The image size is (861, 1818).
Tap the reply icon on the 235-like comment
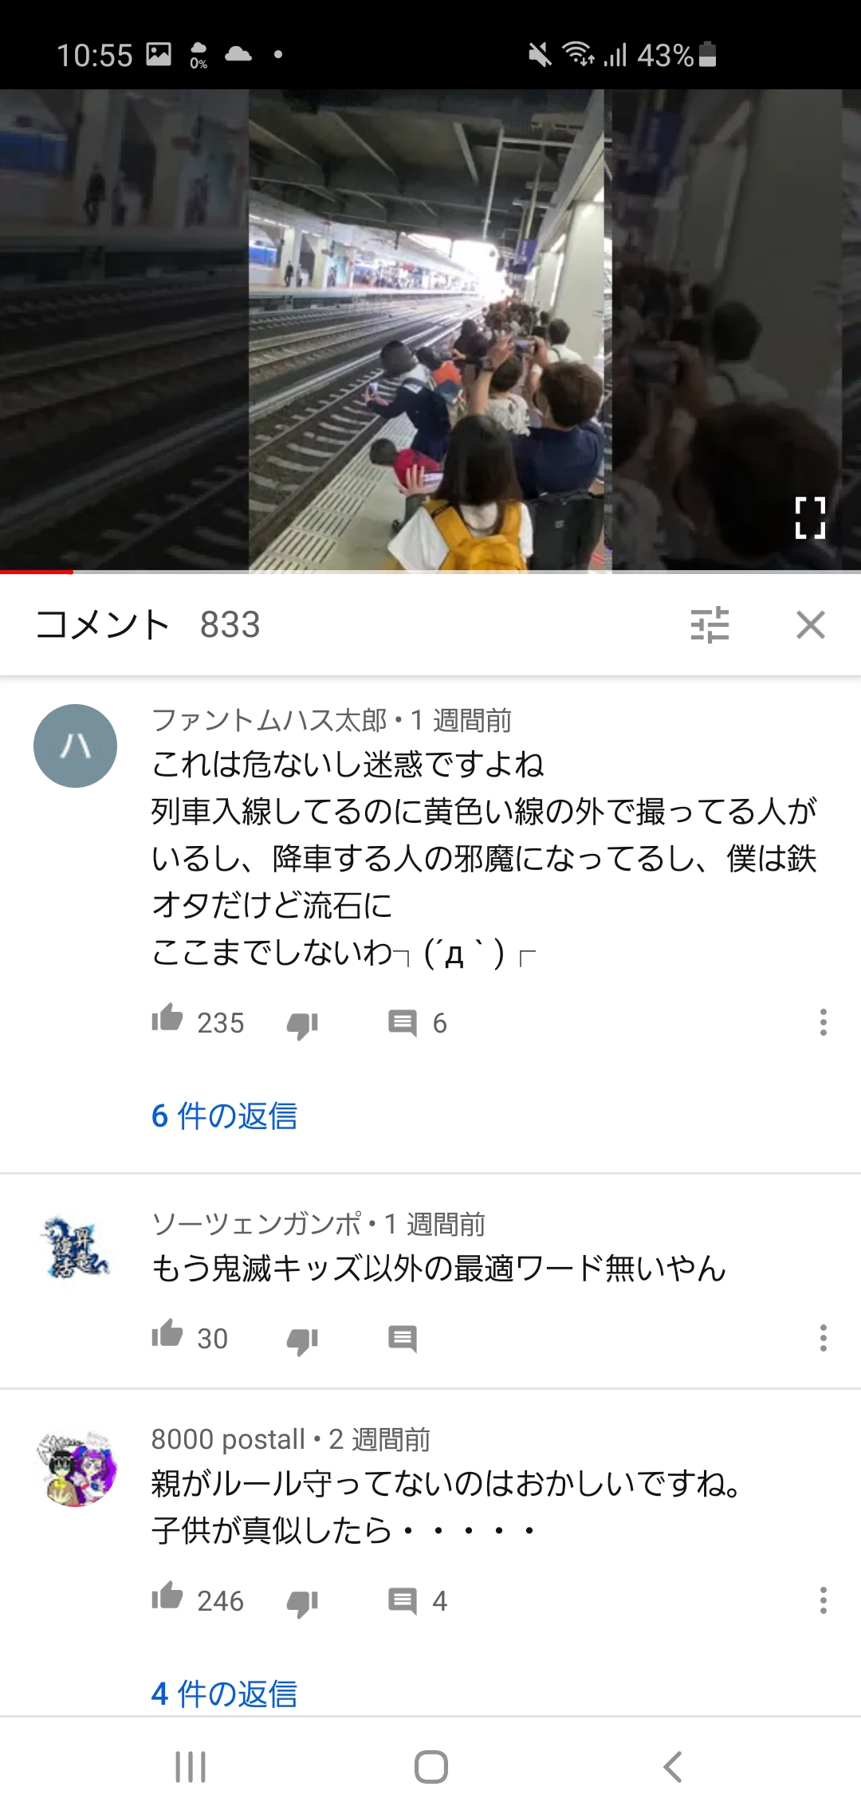pos(403,1023)
